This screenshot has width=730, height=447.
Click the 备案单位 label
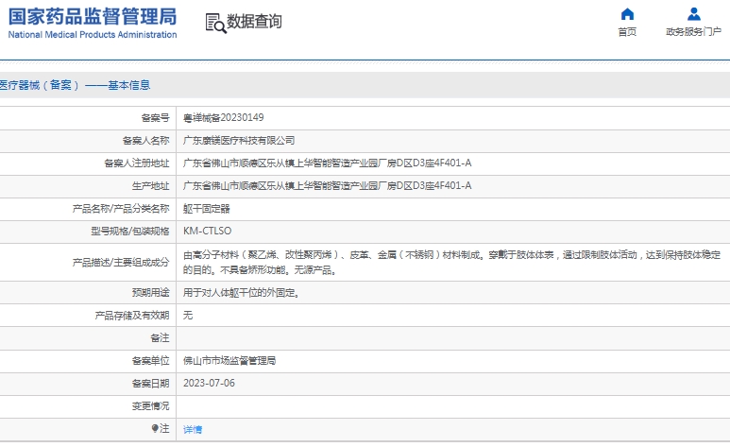151,361
